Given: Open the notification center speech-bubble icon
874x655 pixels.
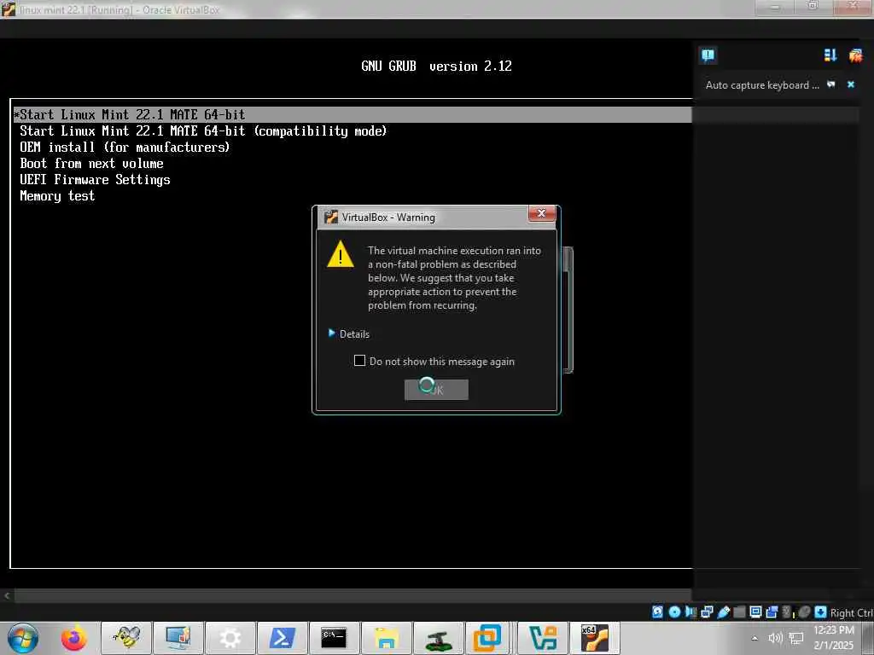Looking at the screenshot, I should point(708,55).
